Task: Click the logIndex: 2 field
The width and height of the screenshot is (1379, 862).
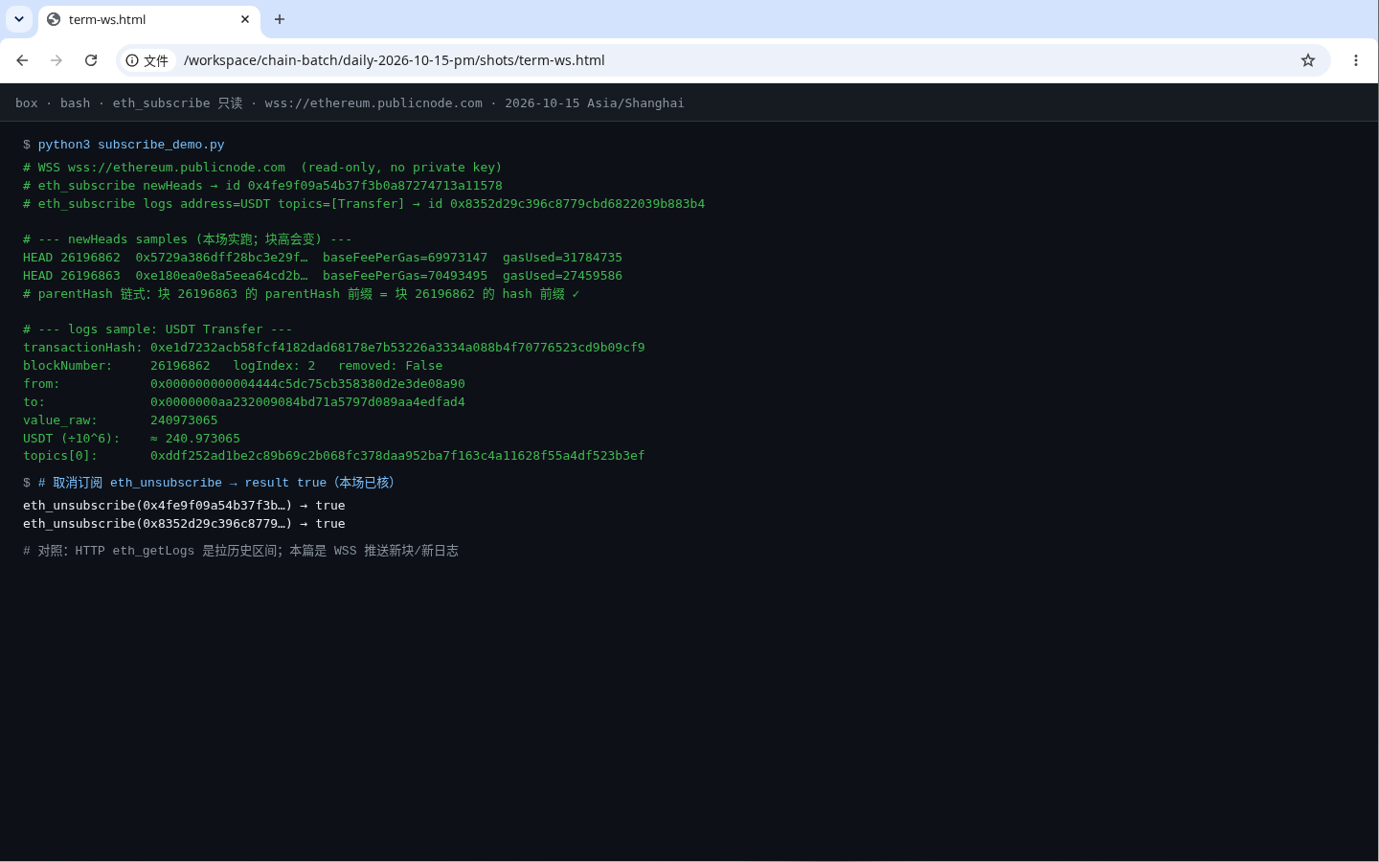Action: 274,366
